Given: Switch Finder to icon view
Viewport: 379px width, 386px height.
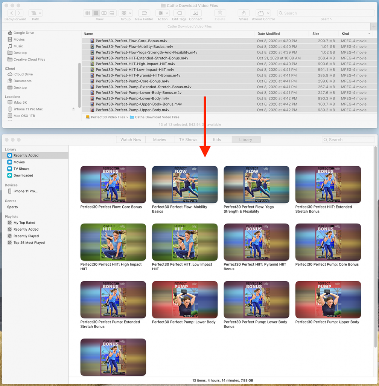Looking at the screenshot, I should tap(87, 13).
